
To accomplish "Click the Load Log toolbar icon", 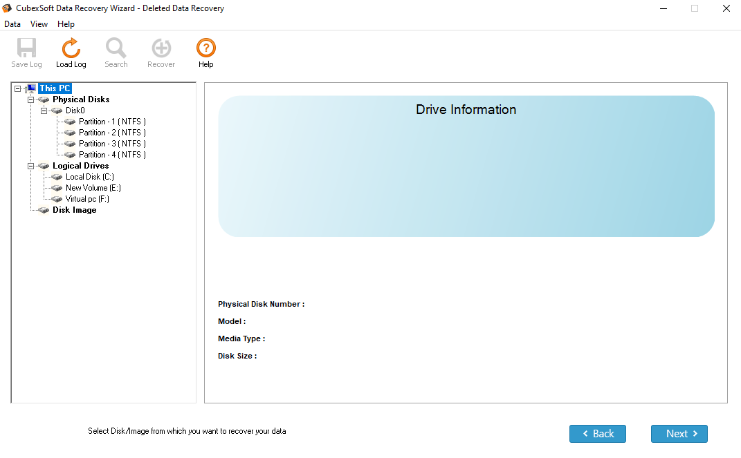I will click(x=71, y=48).
